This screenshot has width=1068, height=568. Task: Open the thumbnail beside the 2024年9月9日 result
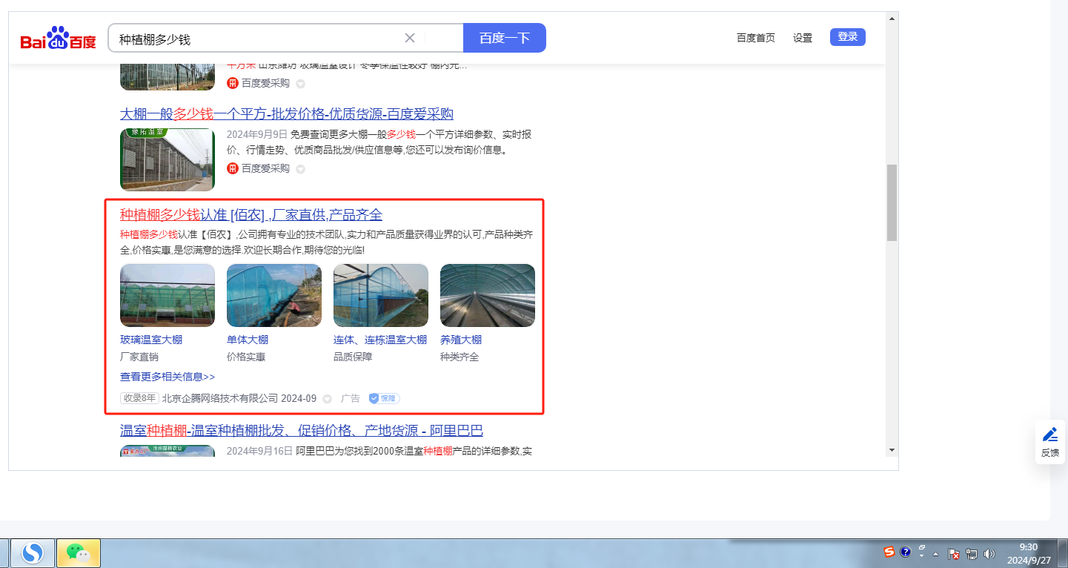click(x=168, y=159)
